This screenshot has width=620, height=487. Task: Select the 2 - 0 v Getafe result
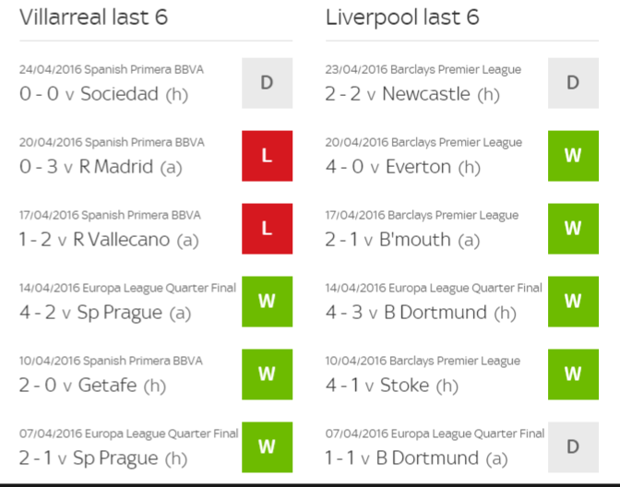pyautogui.click(x=92, y=386)
